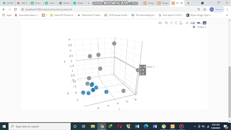This screenshot has height=130, width=231.
Task: Select the turntable rotation anchor icon
Action: point(181,23)
